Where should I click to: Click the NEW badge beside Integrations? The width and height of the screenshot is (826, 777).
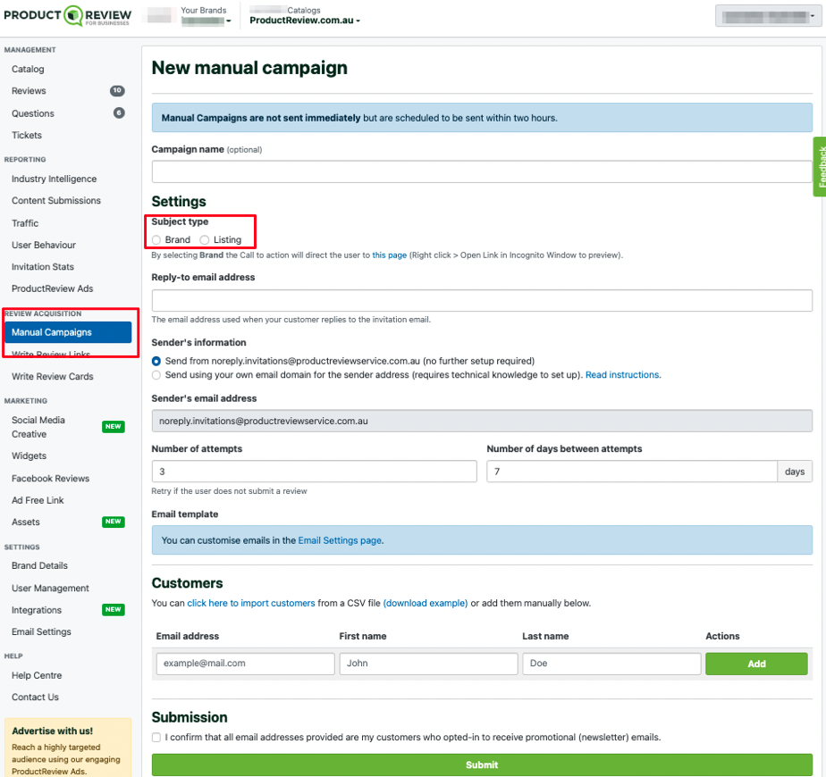[x=114, y=610]
